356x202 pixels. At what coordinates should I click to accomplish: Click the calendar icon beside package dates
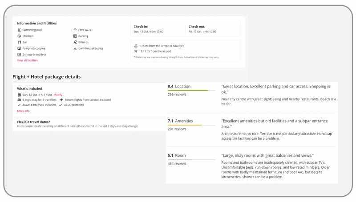coord(19,95)
